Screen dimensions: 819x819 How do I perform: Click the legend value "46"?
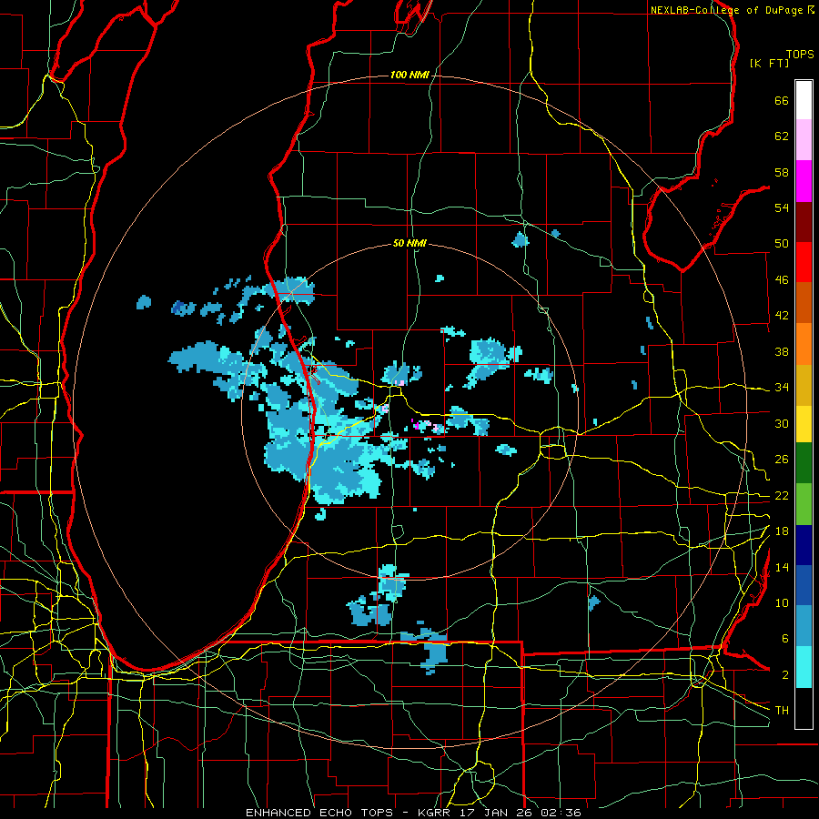click(782, 280)
